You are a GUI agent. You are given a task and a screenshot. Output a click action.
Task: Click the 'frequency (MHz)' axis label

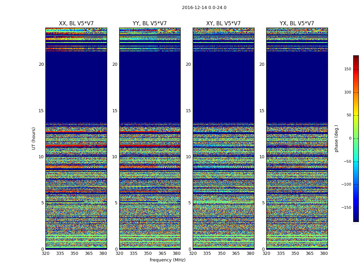pos(167,260)
